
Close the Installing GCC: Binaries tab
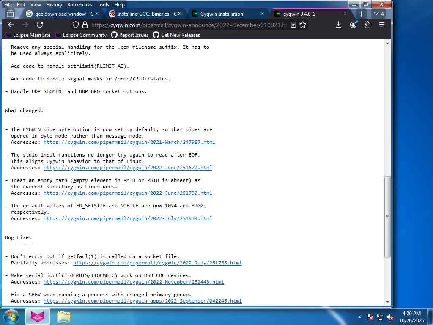tap(180, 14)
